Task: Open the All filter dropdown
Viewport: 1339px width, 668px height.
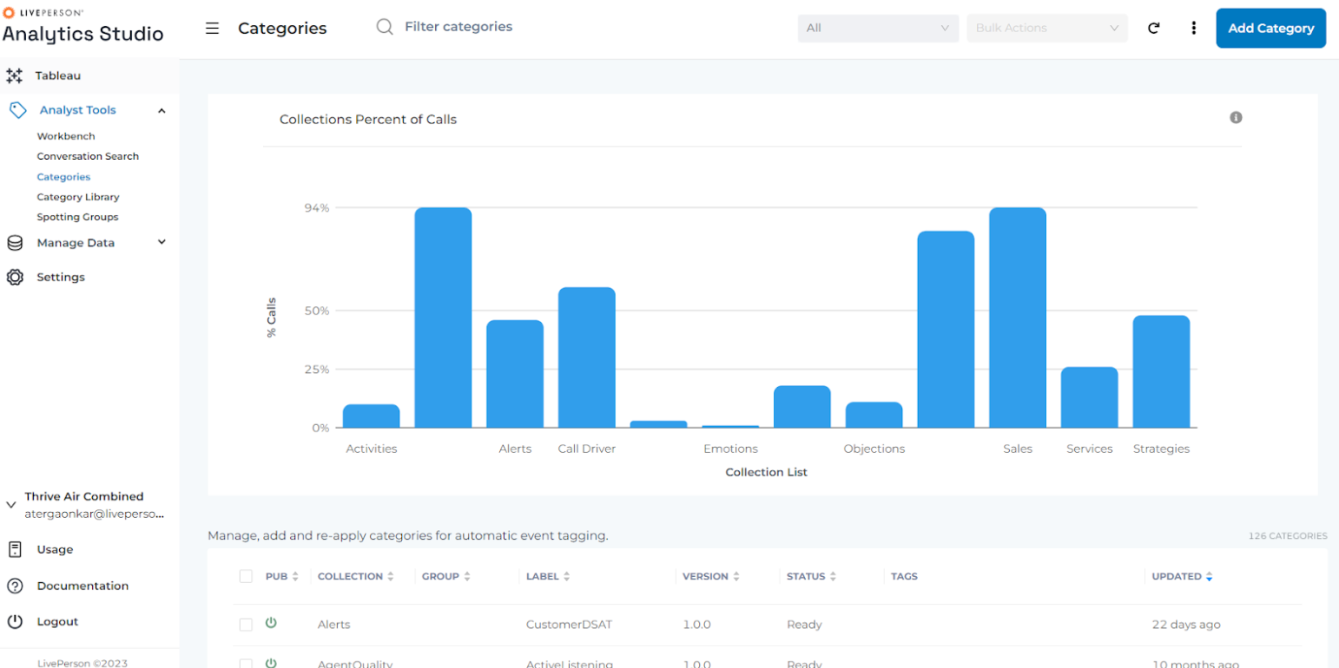Action: point(878,28)
